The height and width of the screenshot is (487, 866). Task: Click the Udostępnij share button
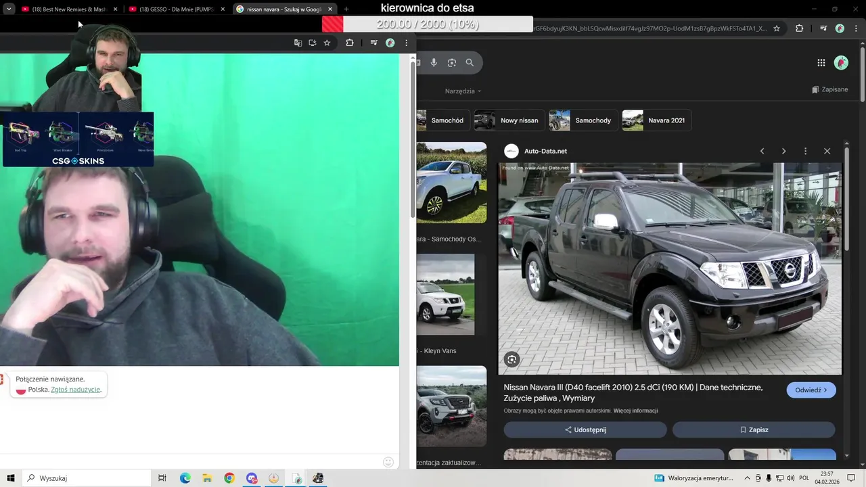585,430
